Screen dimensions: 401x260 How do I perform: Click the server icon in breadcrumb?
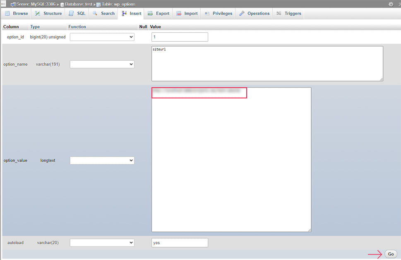click(x=13, y=5)
